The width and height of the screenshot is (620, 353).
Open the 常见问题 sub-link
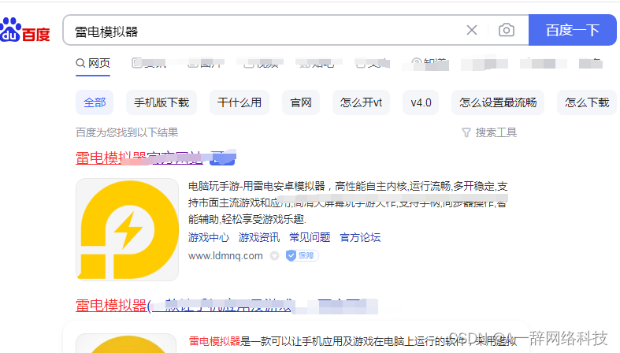pyautogui.click(x=310, y=238)
